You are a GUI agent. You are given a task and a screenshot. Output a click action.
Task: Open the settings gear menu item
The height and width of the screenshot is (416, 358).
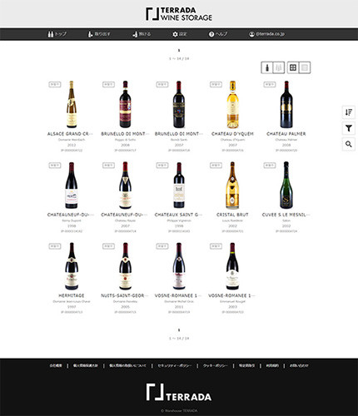click(180, 34)
